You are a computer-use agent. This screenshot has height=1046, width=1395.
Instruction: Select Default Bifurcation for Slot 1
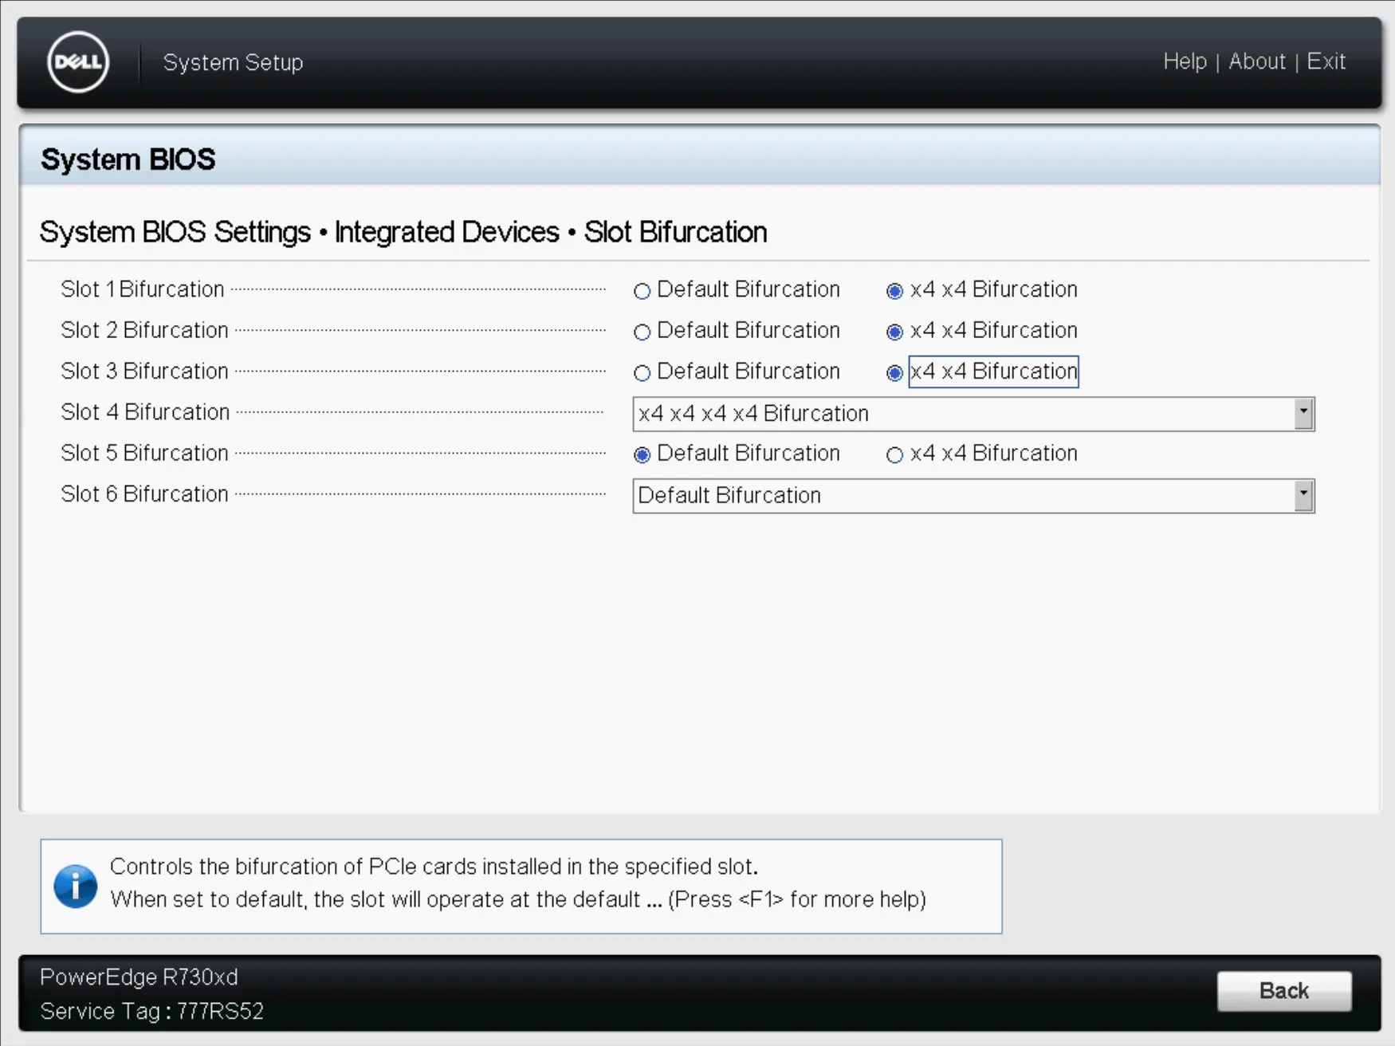[642, 291]
